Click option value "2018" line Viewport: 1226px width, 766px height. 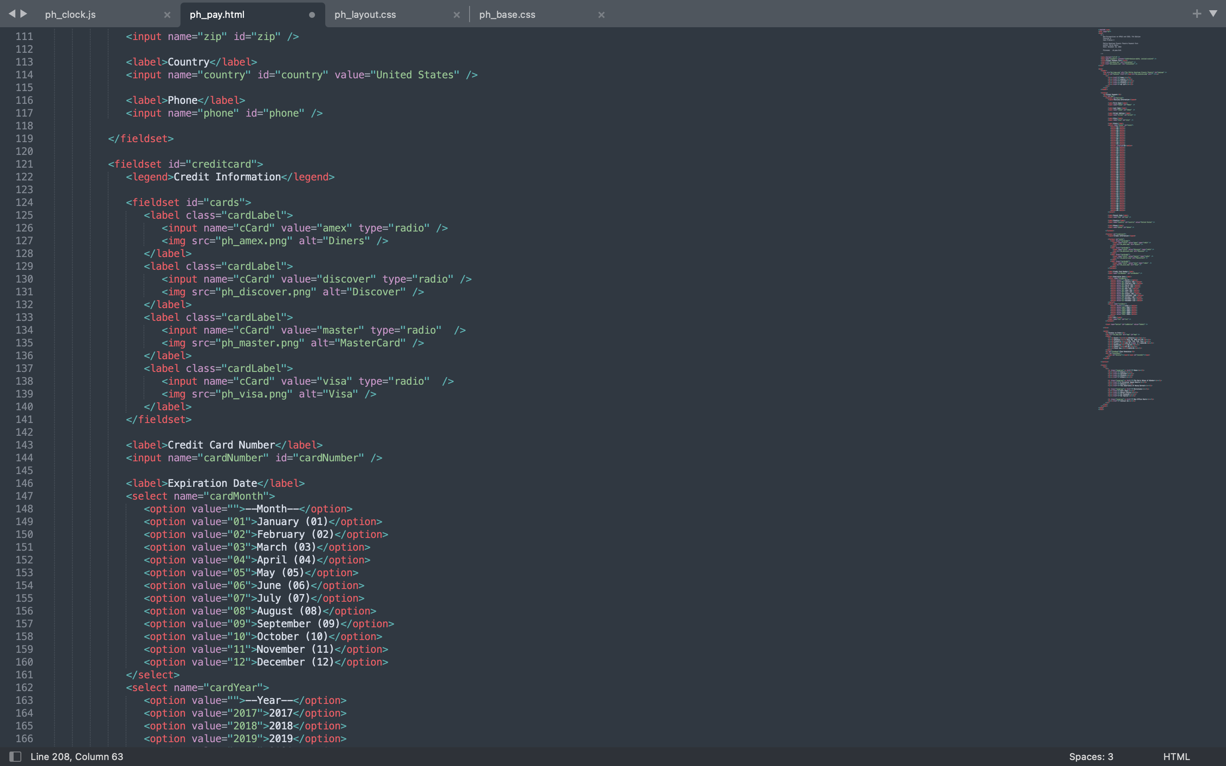pos(245,726)
